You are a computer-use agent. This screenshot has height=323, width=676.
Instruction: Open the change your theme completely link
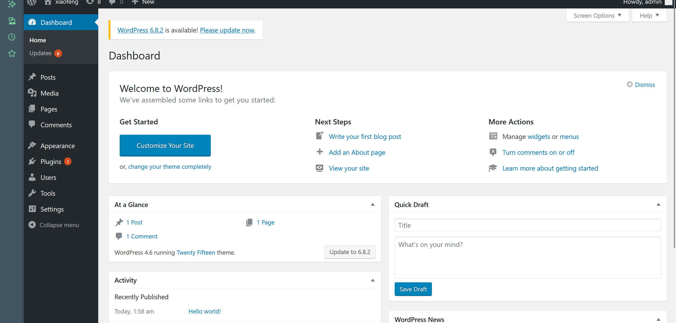pyautogui.click(x=170, y=167)
